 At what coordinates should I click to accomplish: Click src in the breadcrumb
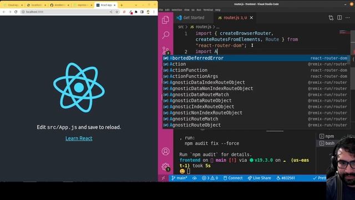click(181, 27)
